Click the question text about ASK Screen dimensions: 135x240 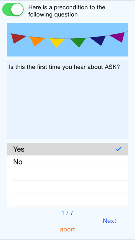pos(64,67)
